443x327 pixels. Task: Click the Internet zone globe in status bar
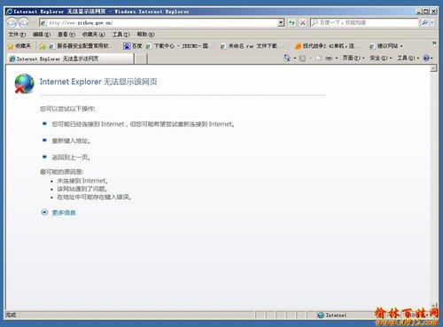tap(321, 315)
